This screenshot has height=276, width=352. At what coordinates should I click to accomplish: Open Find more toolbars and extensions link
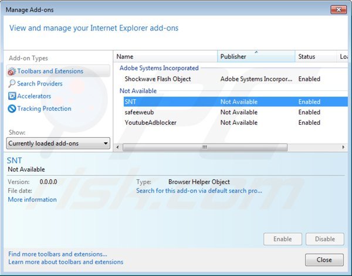(x=57, y=254)
